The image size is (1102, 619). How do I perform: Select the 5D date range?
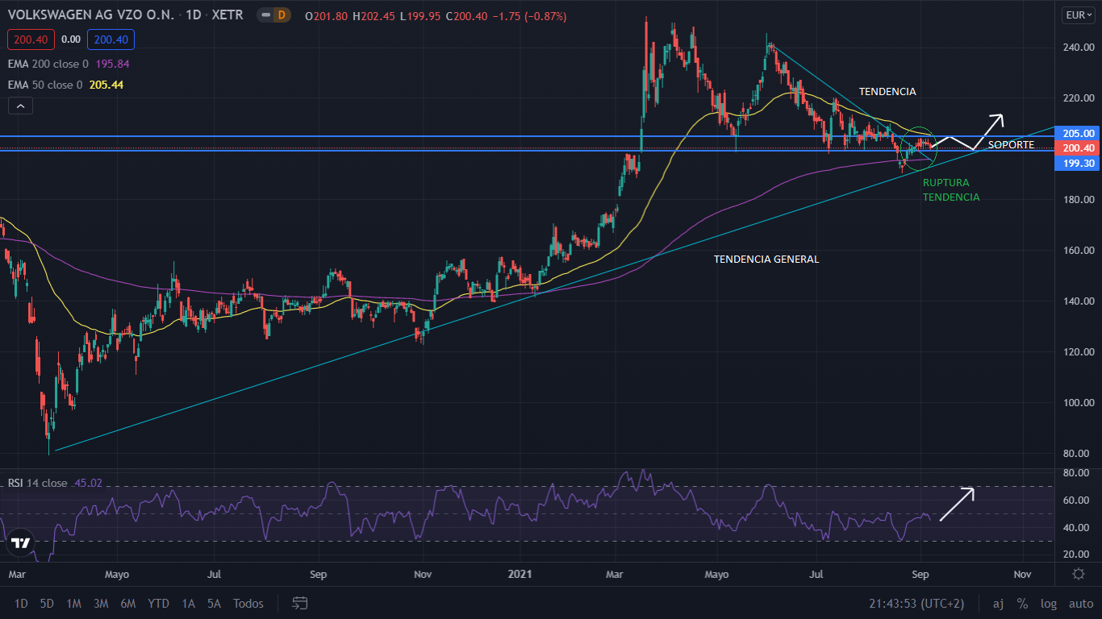[x=47, y=603]
